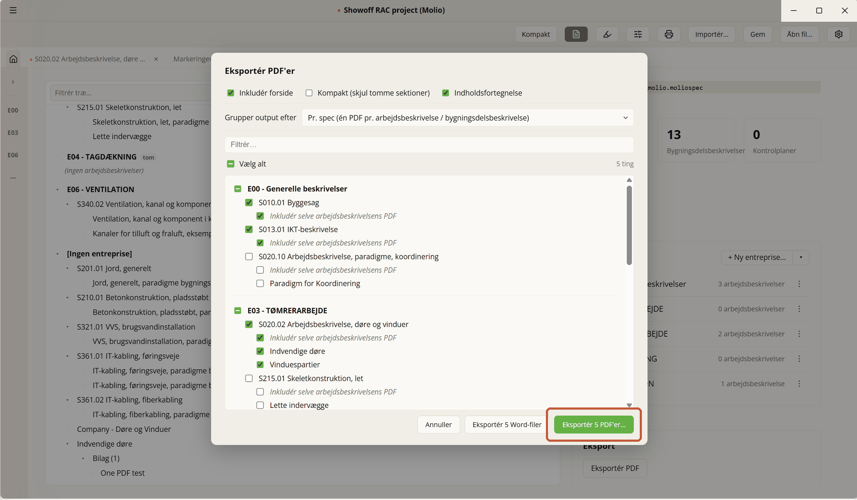This screenshot has width=857, height=500.
Task: Check Paradigm for Koordinering checkbox
Action: [x=260, y=284]
